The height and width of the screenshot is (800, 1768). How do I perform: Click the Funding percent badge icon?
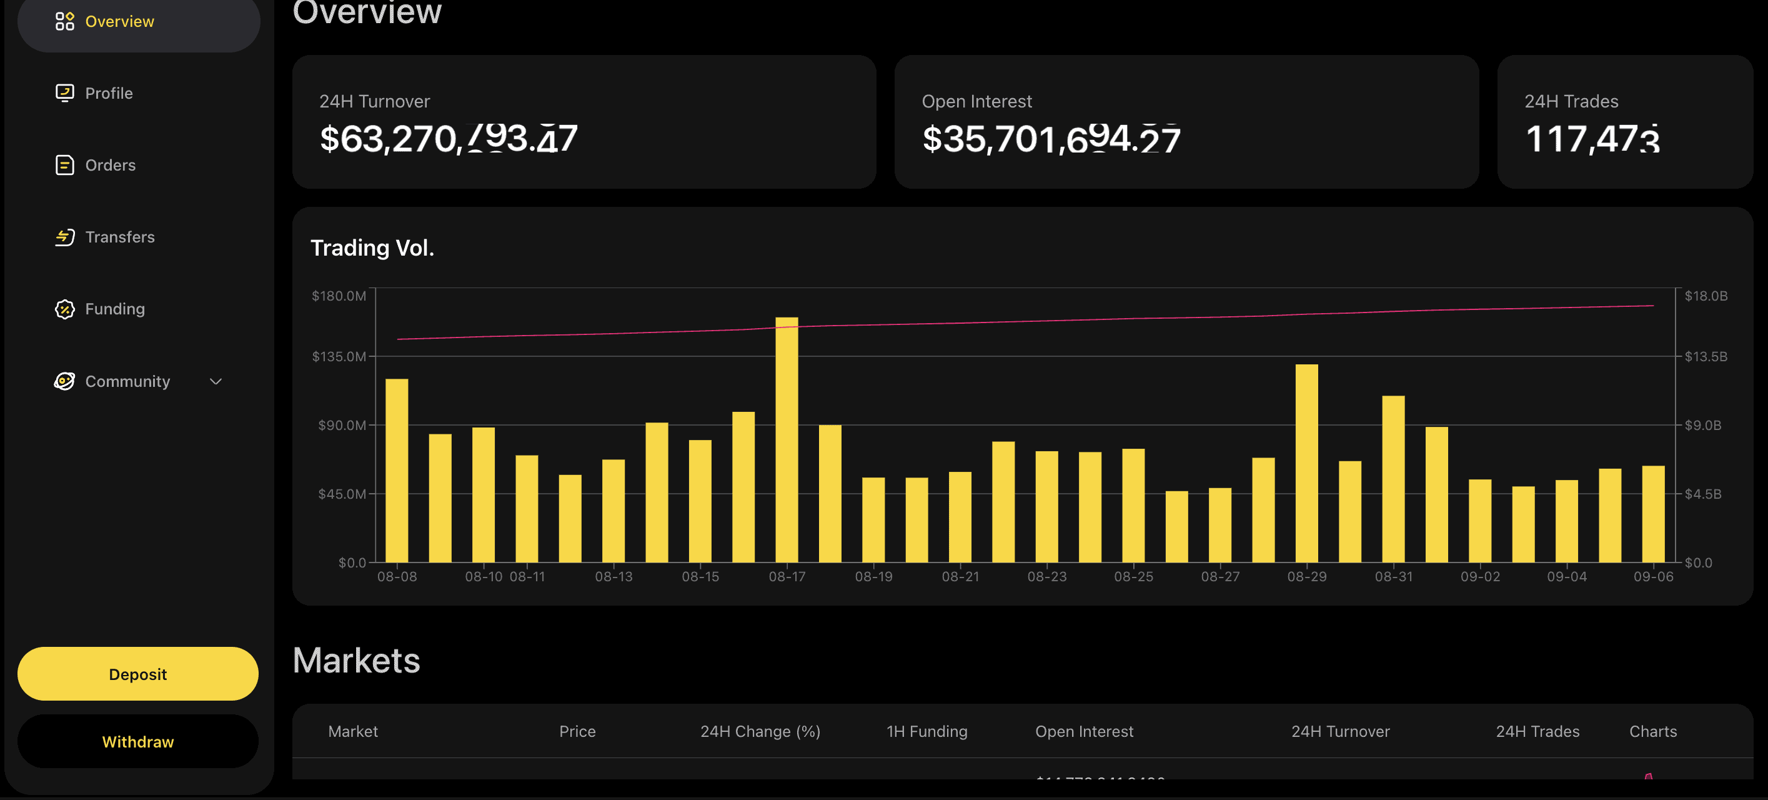pyautogui.click(x=64, y=309)
